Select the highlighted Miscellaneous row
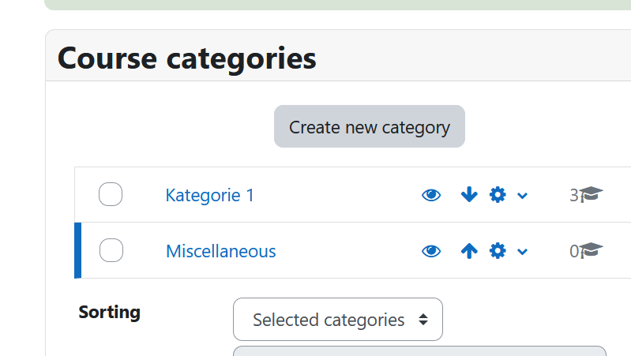 [352, 250]
